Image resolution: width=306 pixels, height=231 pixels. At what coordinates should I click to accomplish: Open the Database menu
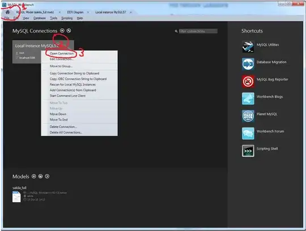(40, 18)
